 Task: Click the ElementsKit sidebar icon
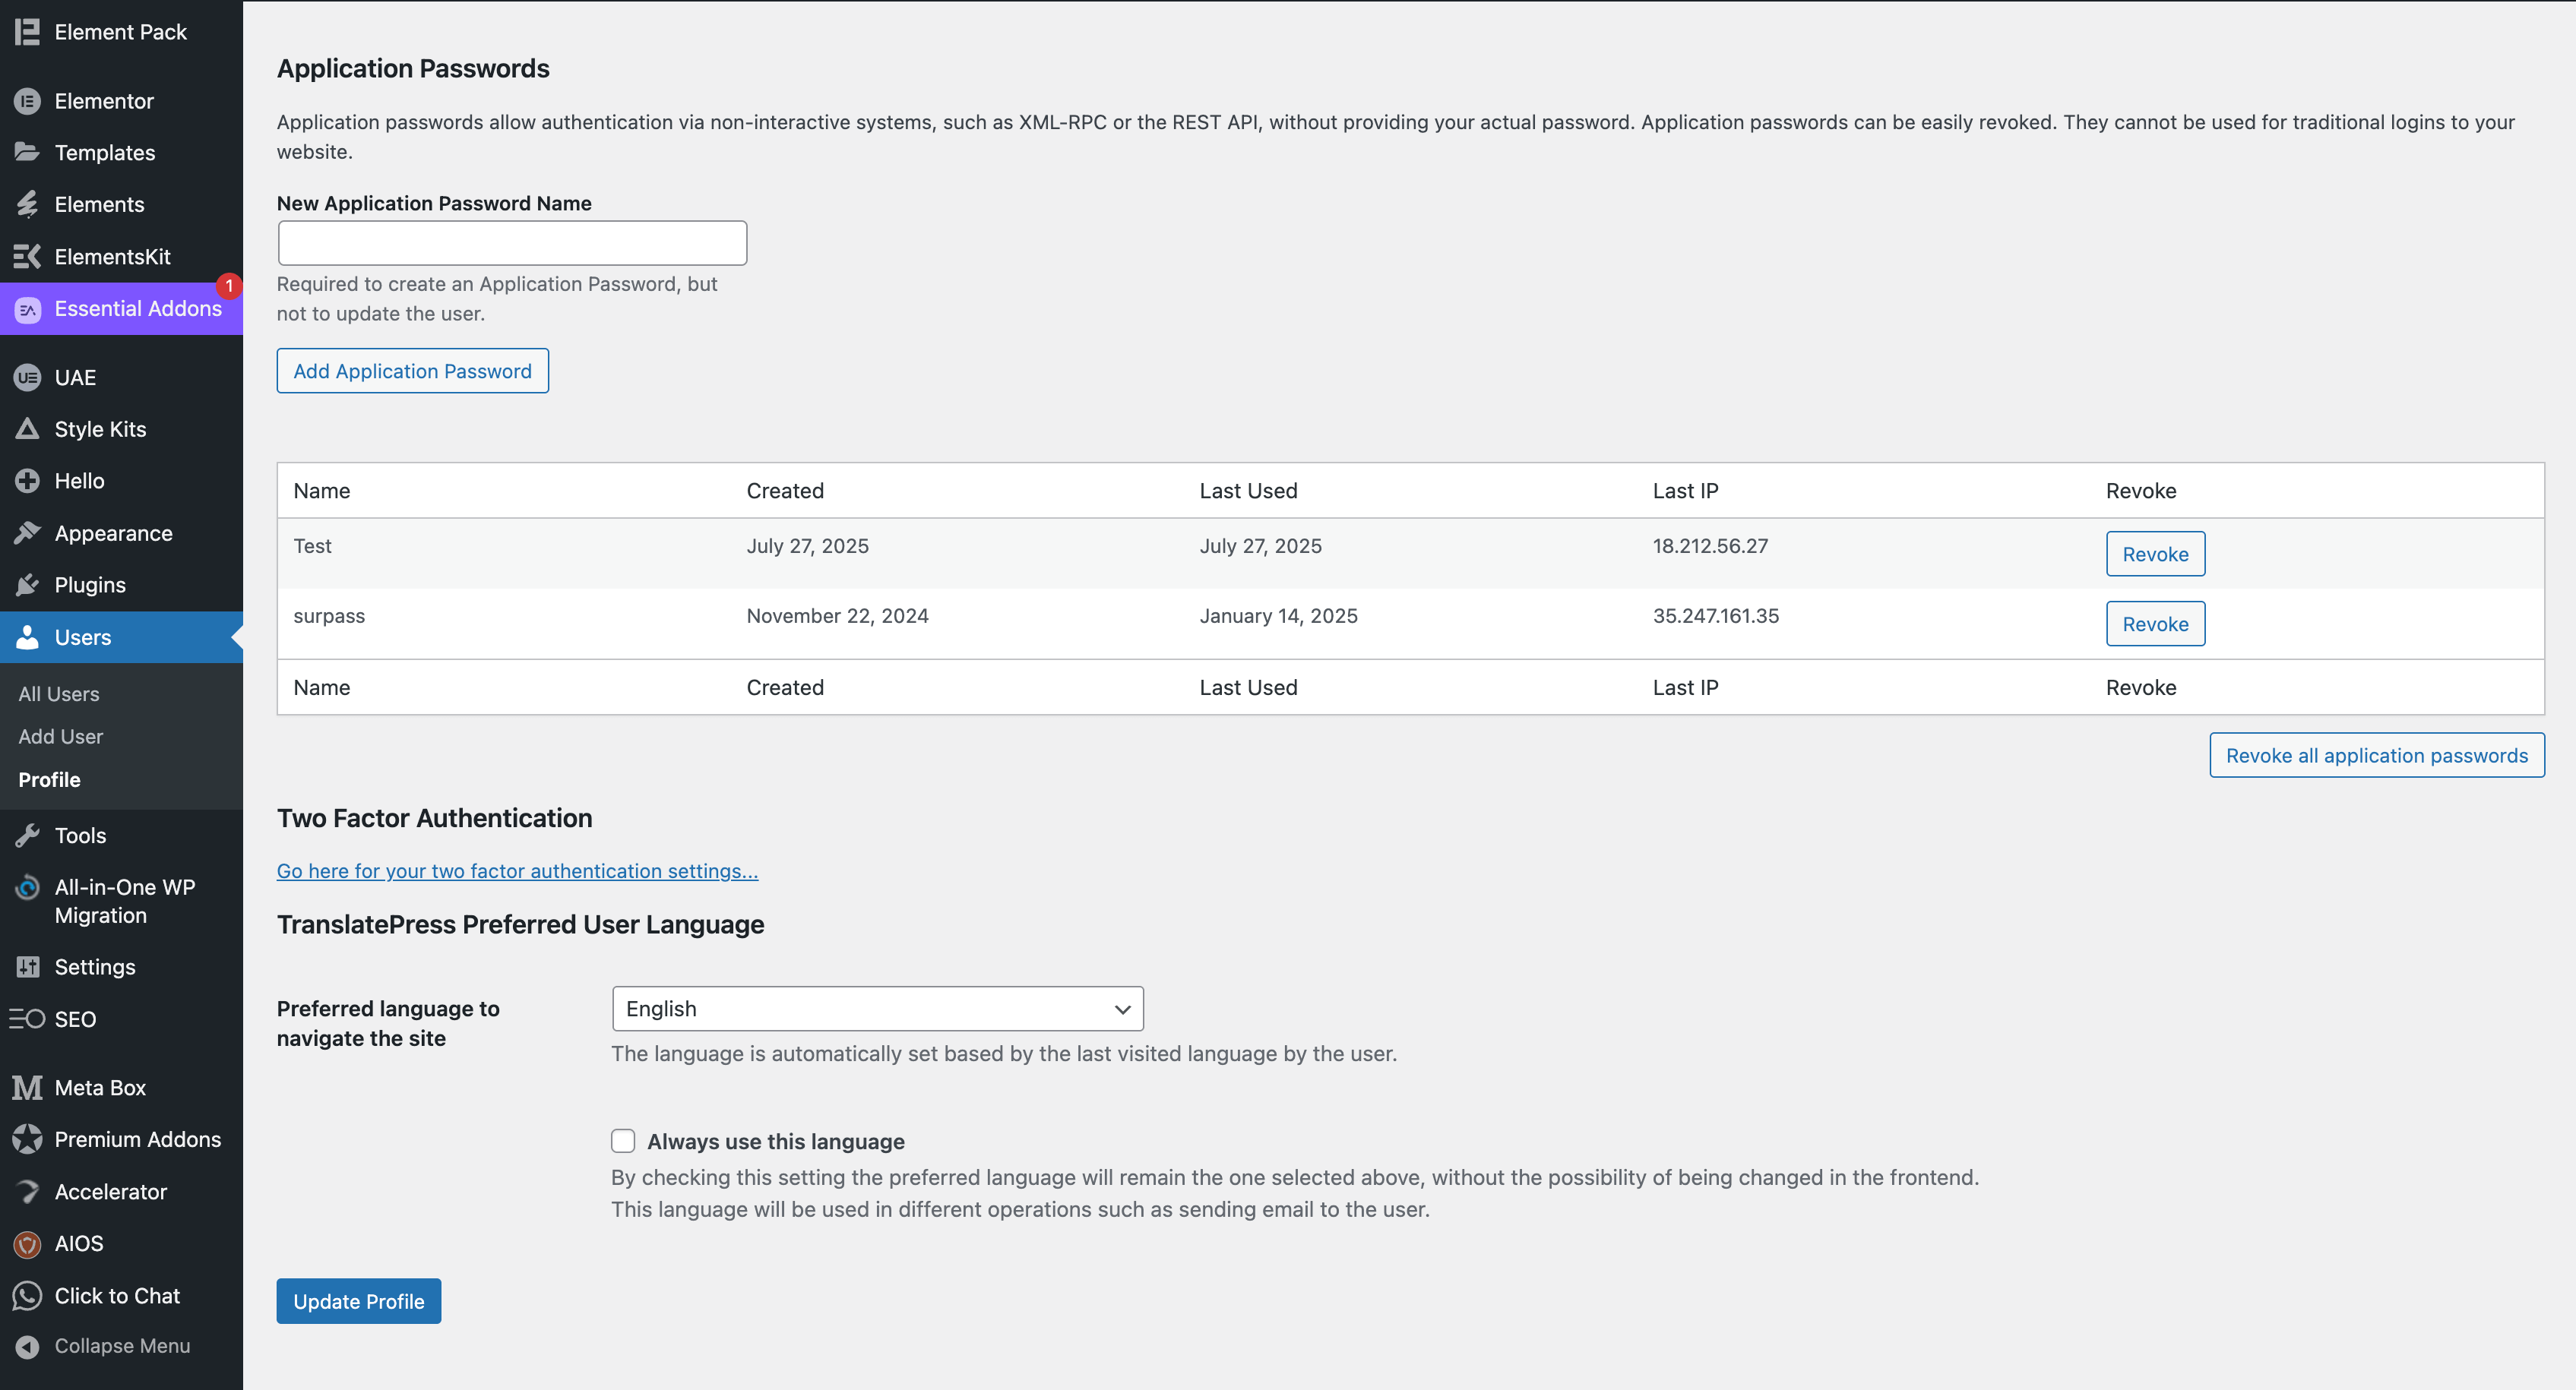27,257
